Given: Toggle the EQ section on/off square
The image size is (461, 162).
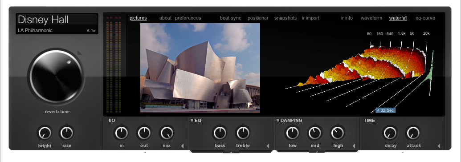Looking at the screenshot, I should (192, 120).
